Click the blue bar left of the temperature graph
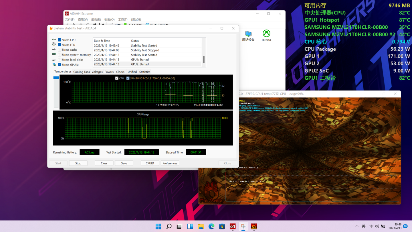 (x=56, y=78)
